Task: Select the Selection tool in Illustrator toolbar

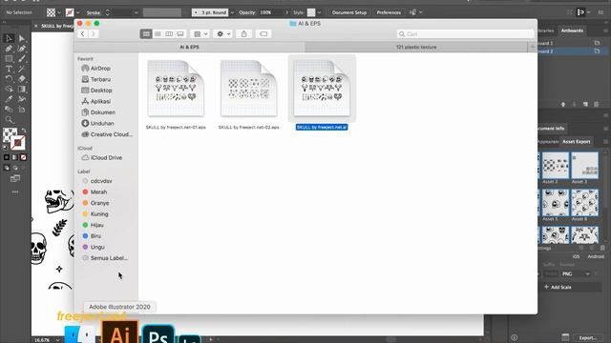Action: tap(9, 38)
